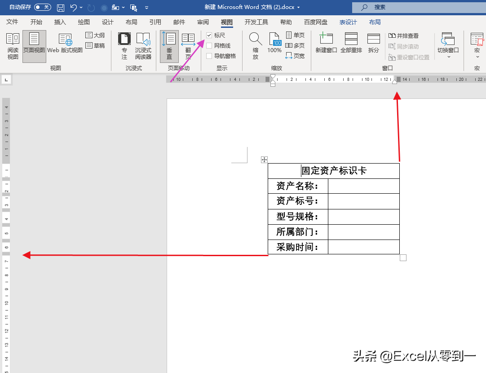Click the greyed Redo icon
The width and height of the screenshot is (486, 373).
tap(91, 8)
